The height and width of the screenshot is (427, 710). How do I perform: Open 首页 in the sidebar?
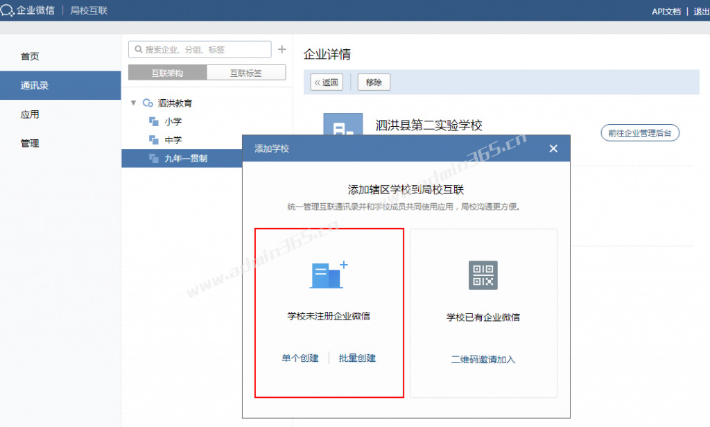[x=60, y=56]
